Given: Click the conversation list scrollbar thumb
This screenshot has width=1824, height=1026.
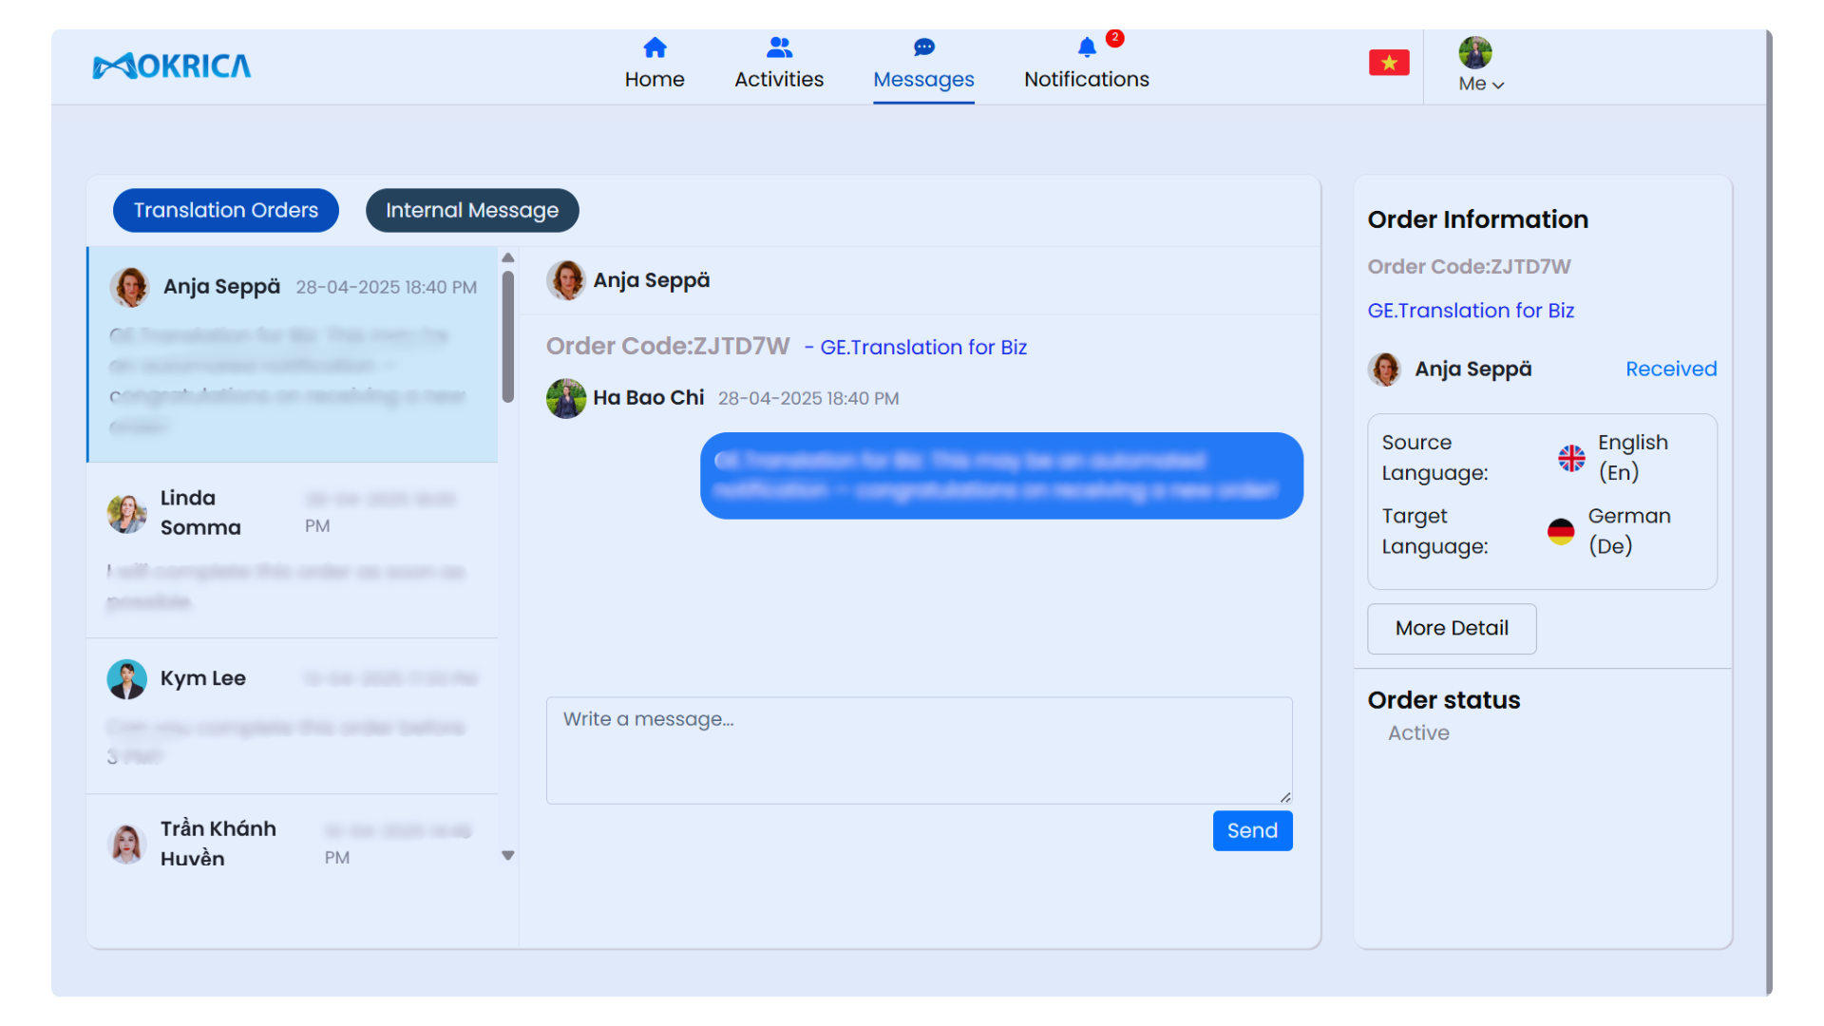Looking at the screenshot, I should point(508,336).
